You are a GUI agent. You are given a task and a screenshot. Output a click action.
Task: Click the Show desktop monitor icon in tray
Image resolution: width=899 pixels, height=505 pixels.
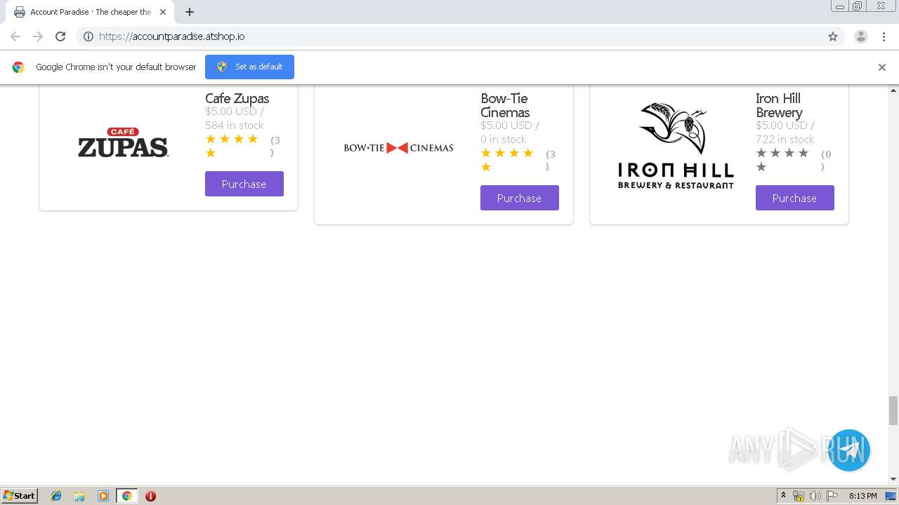(x=891, y=496)
